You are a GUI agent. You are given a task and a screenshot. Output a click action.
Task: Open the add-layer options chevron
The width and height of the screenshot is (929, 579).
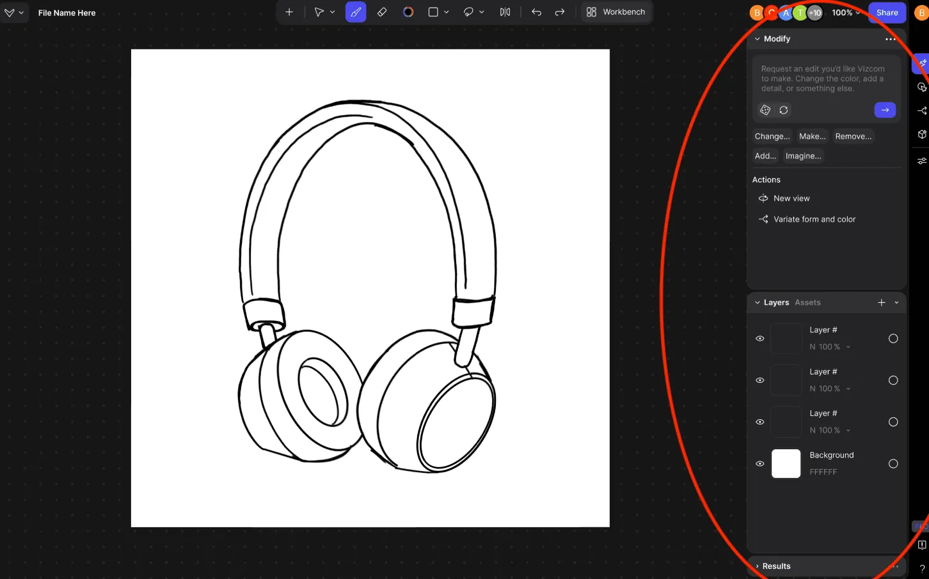(x=896, y=303)
